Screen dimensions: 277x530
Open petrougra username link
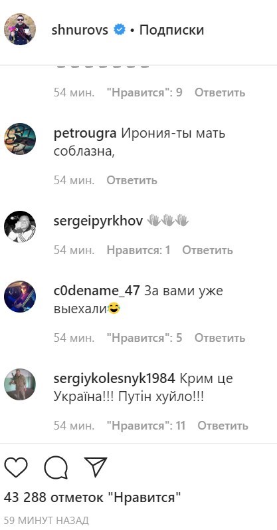point(85,134)
